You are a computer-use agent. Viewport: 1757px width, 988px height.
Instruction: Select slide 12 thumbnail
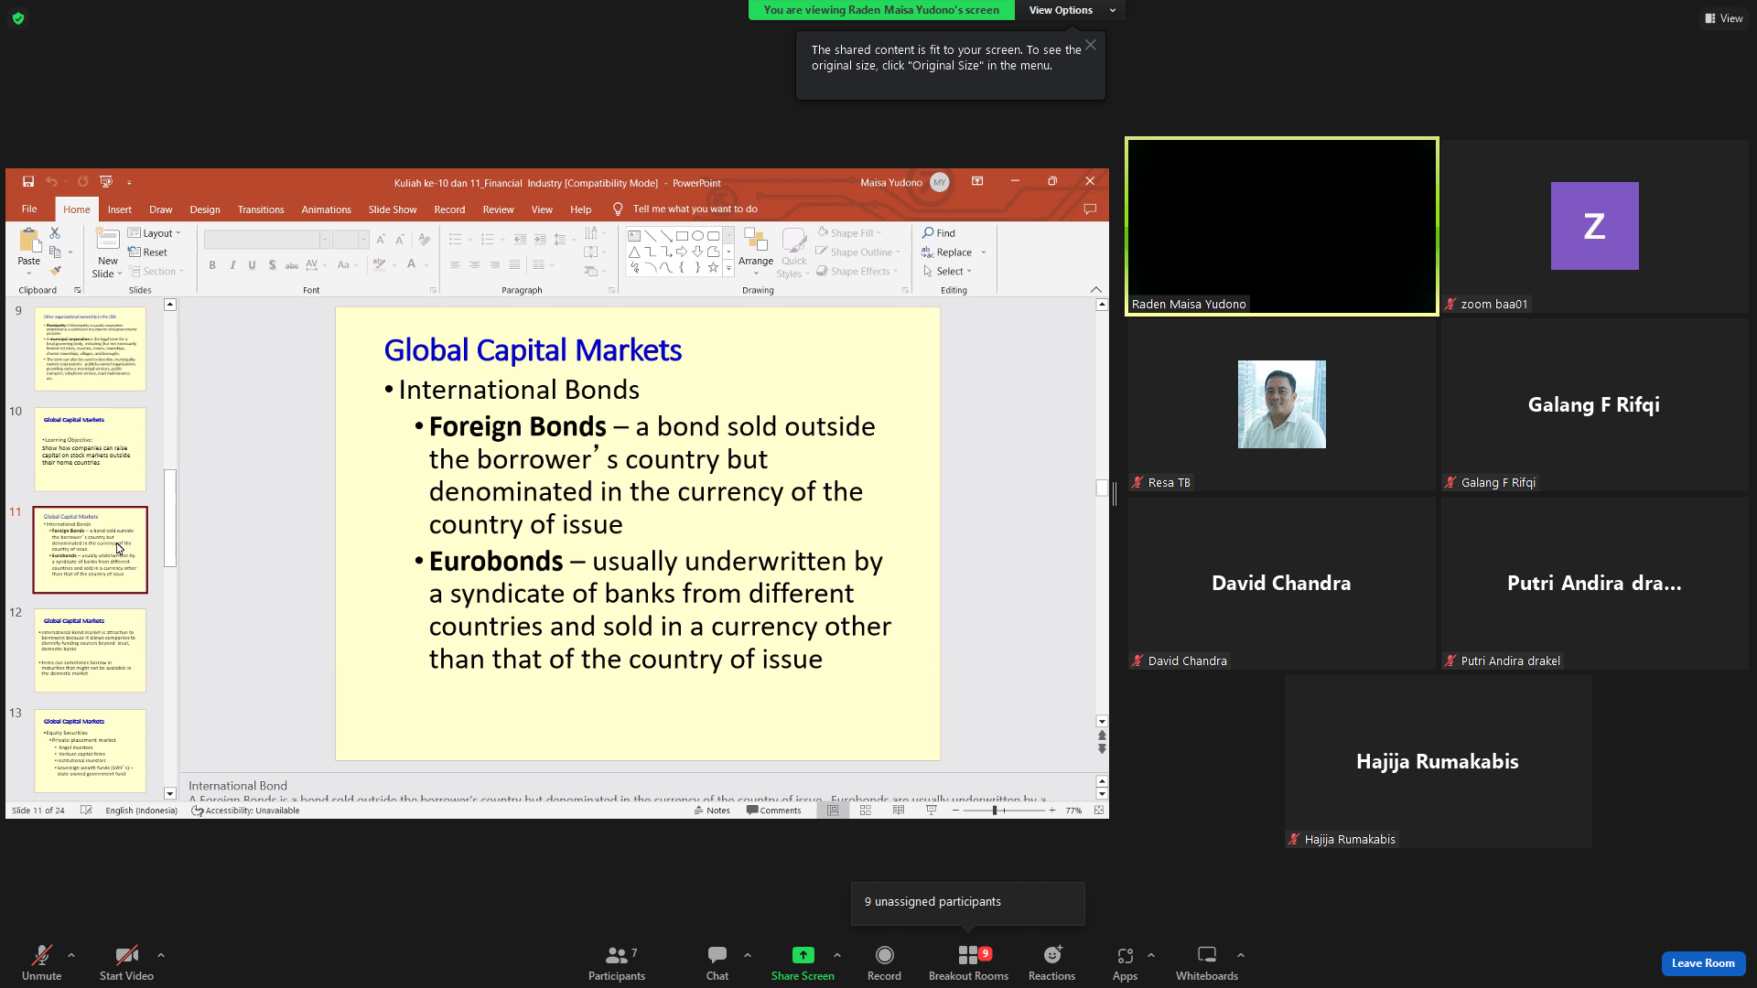coord(90,650)
